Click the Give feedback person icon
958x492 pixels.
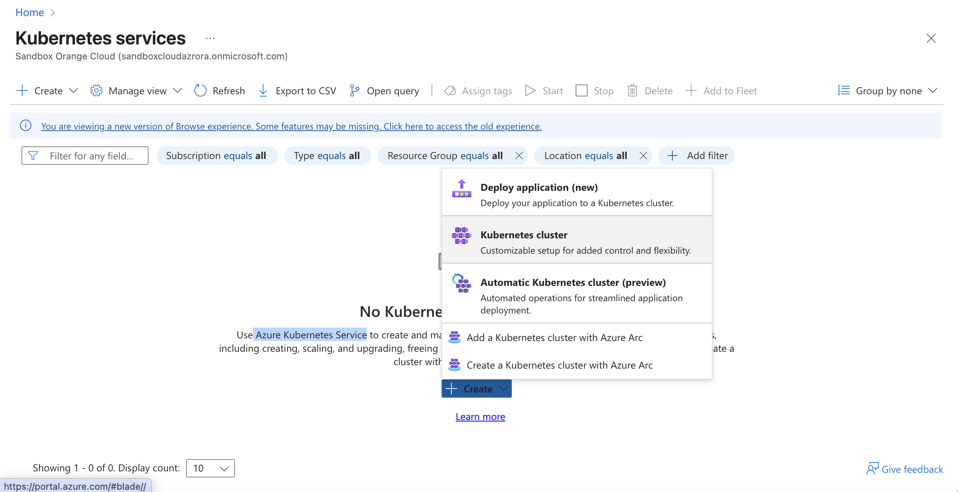(872, 469)
